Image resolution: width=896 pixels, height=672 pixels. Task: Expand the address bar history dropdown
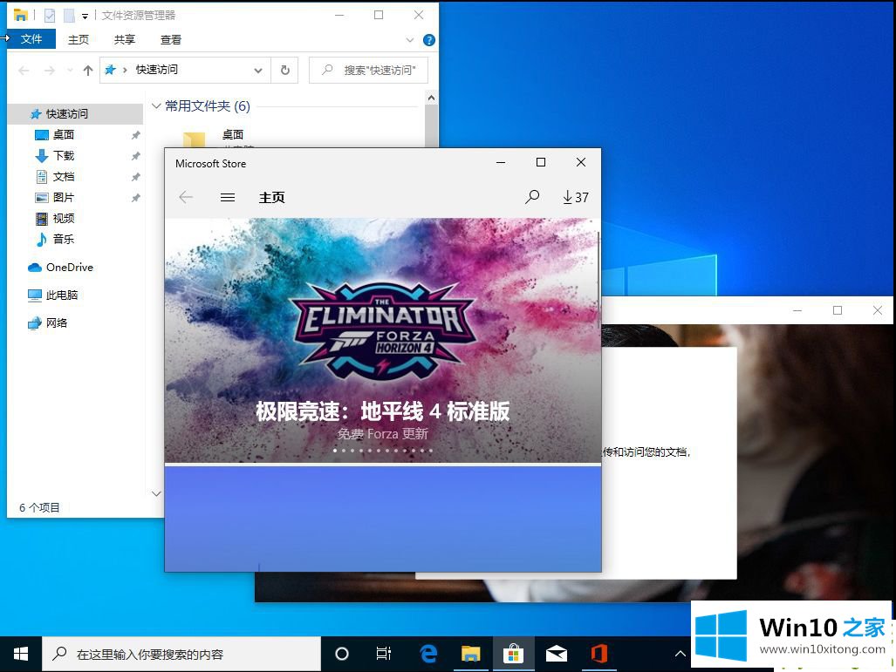(x=258, y=71)
